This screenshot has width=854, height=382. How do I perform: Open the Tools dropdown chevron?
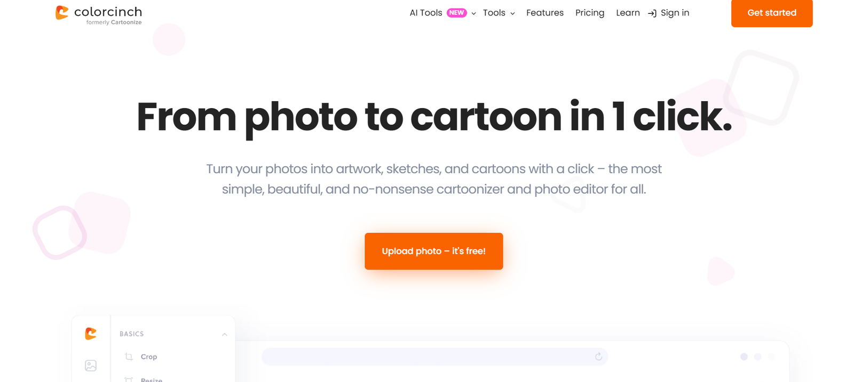tap(512, 13)
